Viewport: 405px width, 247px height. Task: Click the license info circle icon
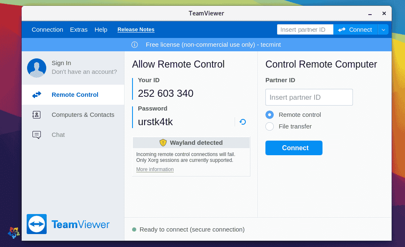[x=135, y=45]
